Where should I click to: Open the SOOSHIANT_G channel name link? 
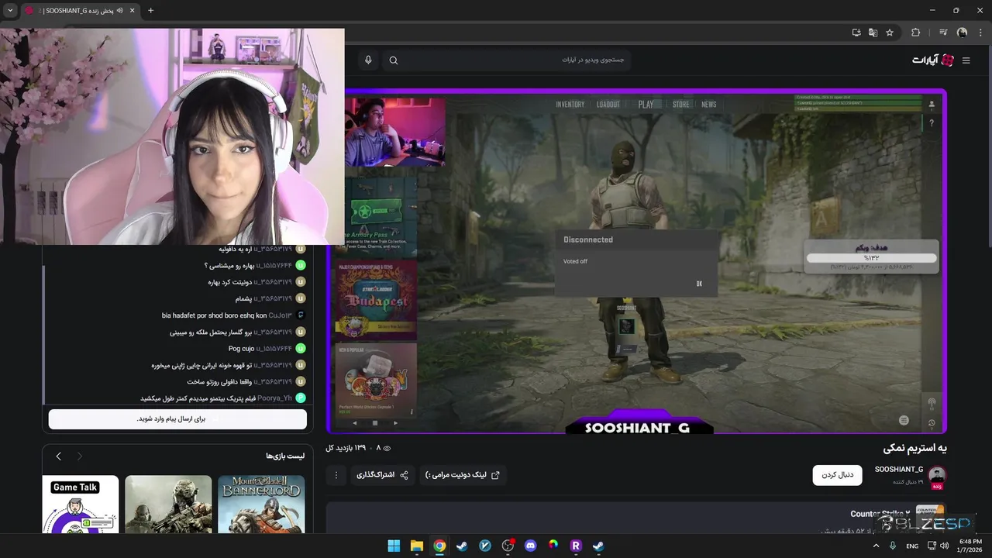coord(899,470)
